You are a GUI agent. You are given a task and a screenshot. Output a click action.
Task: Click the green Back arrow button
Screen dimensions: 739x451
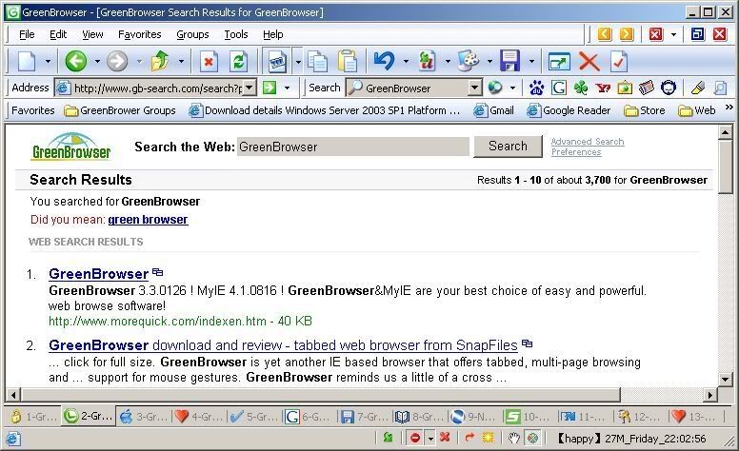click(76, 62)
